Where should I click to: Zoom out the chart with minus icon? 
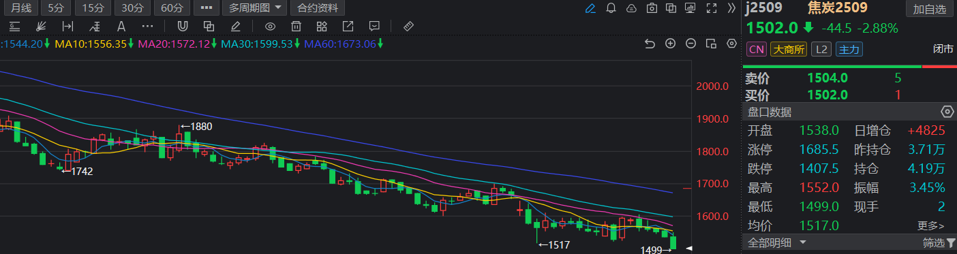(690, 44)
